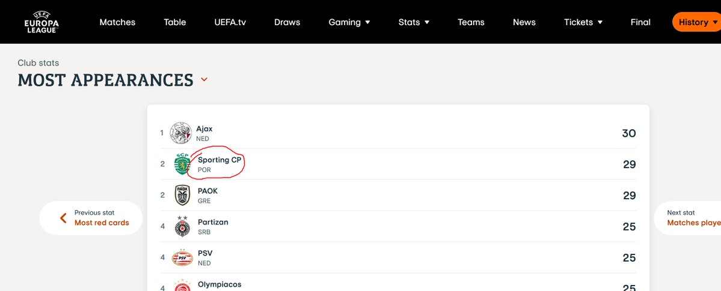The width and height of the screenshot is (721, 291).
Task: Expand the Tickets dropdown menu
Action: coord(583,22)
